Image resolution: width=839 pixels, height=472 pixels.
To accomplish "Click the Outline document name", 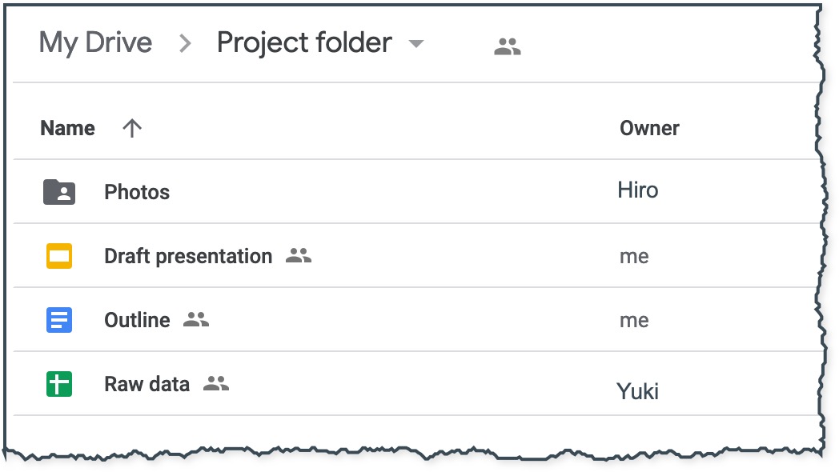I will coord(136,320).
